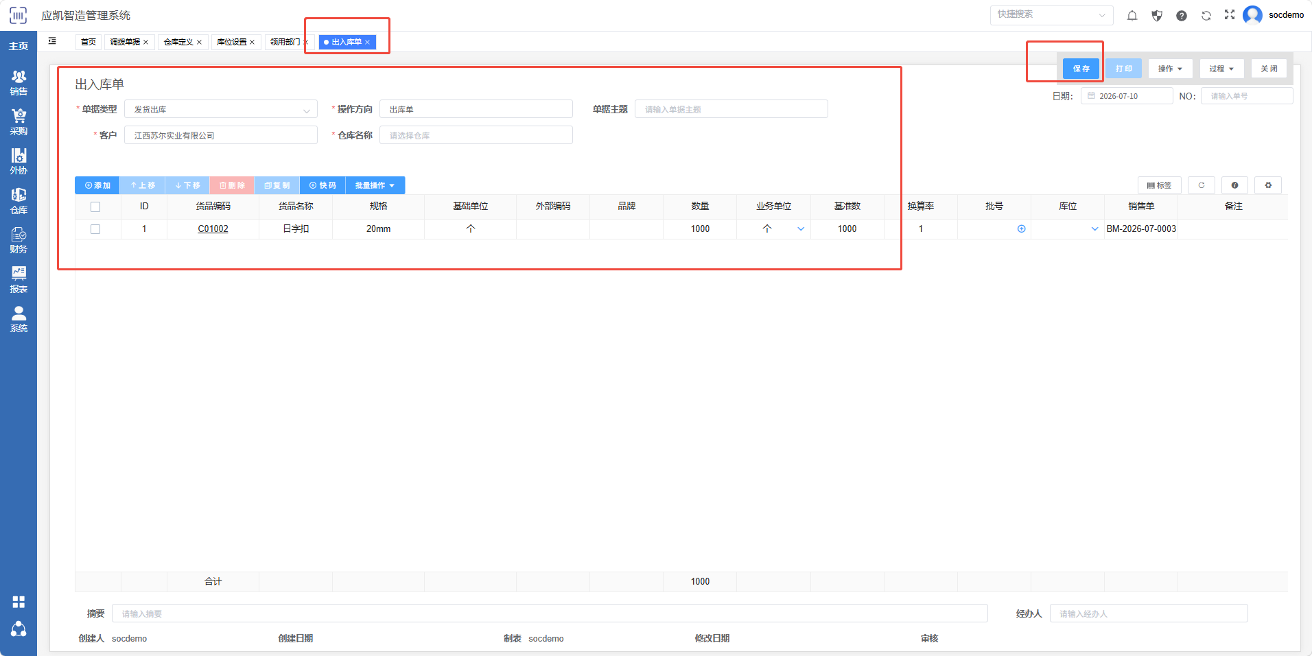The width and height of the screenshot is (1312, 656).
Task: Close the 出入库单 tab
Action: [x=367, y=43]
